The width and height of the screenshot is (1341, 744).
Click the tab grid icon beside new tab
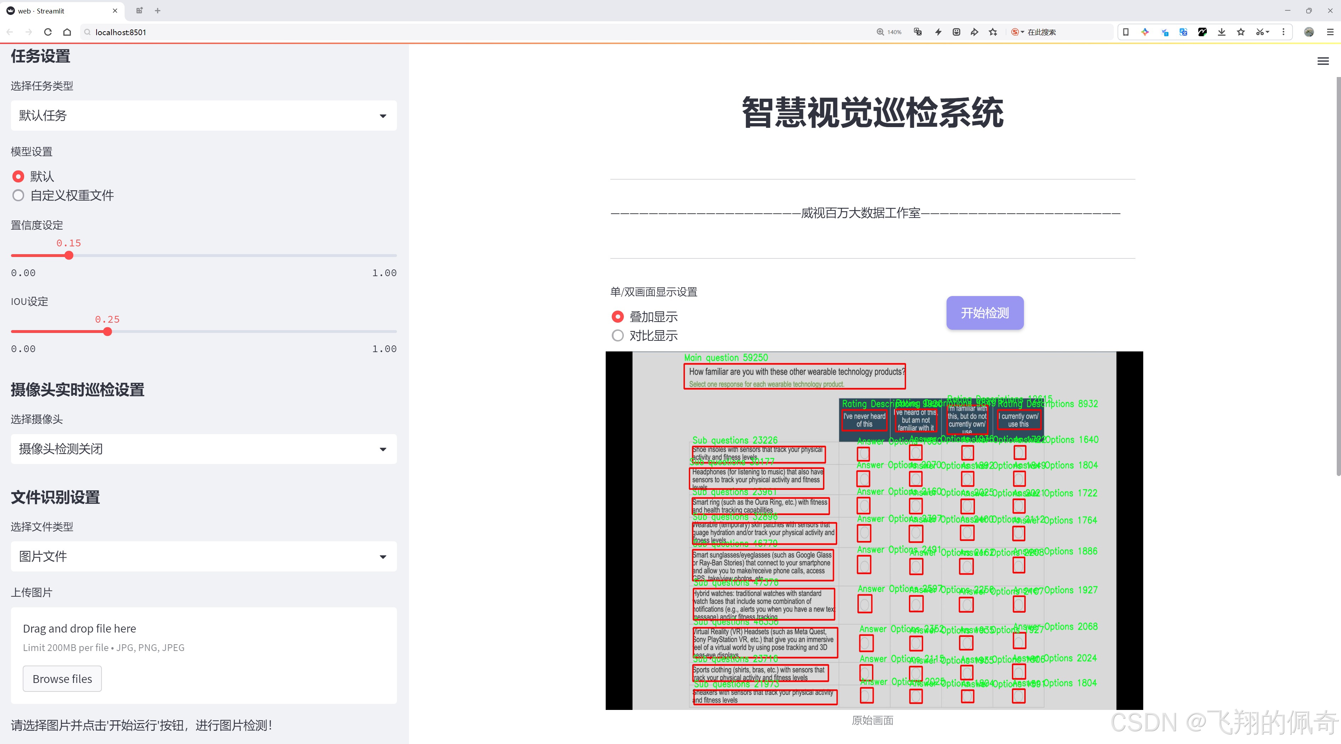pos(139,10)
